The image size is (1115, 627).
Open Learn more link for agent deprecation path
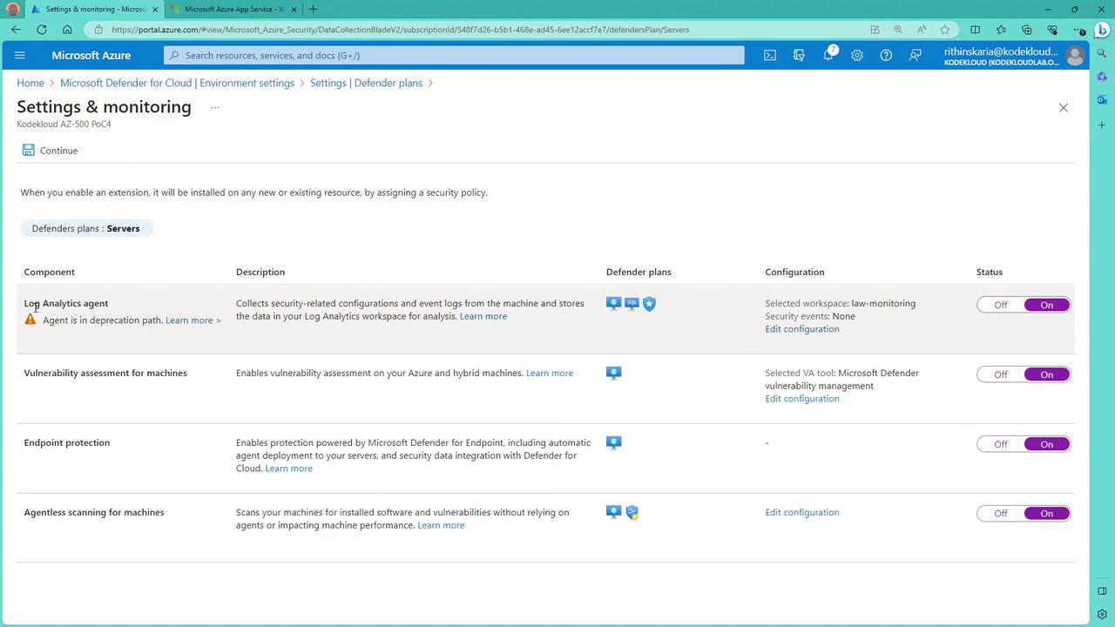tap(193, 320)
